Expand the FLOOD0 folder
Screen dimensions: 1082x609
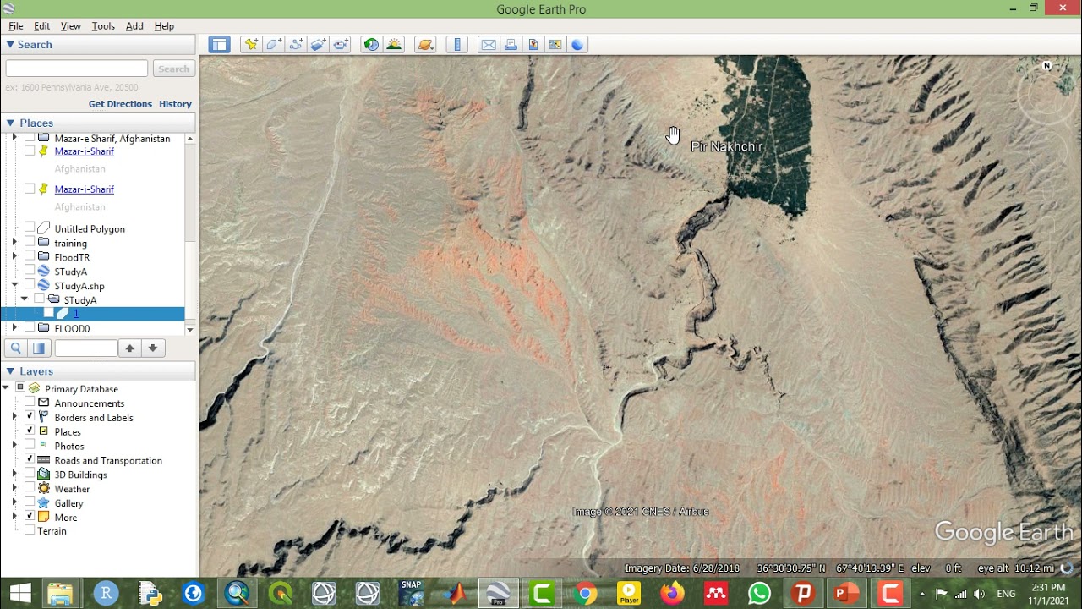tap(14, 328)
